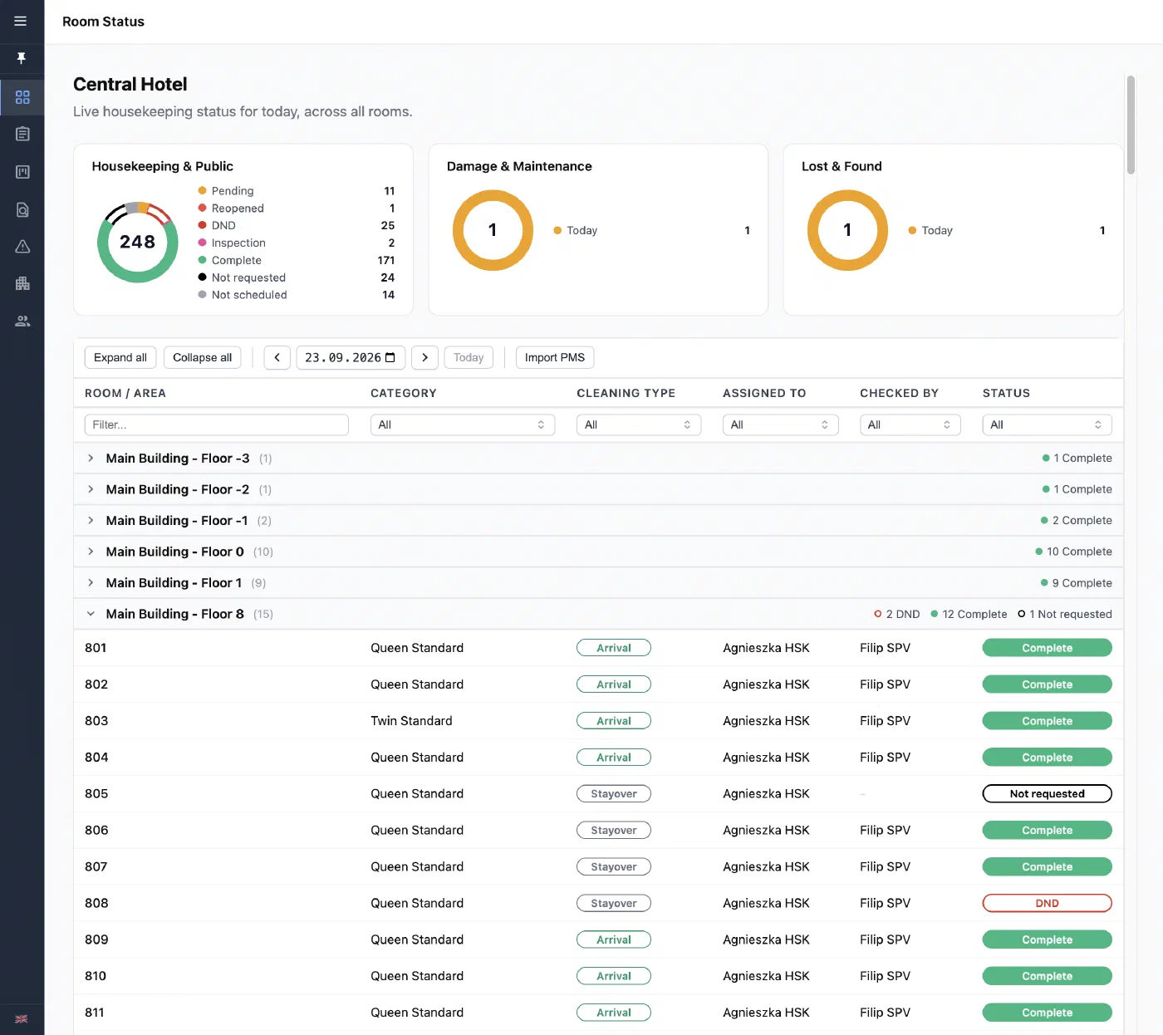Open the dashboard grid view in the sidebar

[22, 97]
